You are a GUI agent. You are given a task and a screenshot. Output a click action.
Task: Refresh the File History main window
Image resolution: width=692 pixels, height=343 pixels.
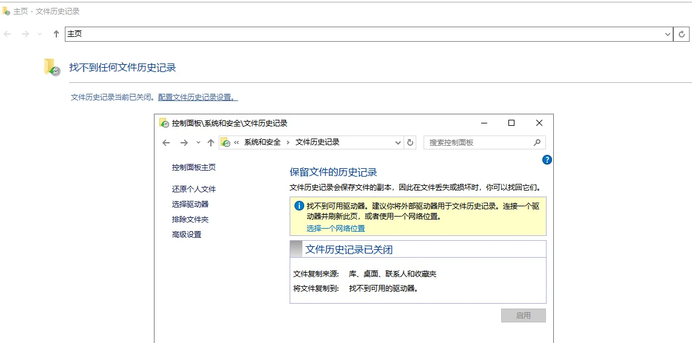682,34
